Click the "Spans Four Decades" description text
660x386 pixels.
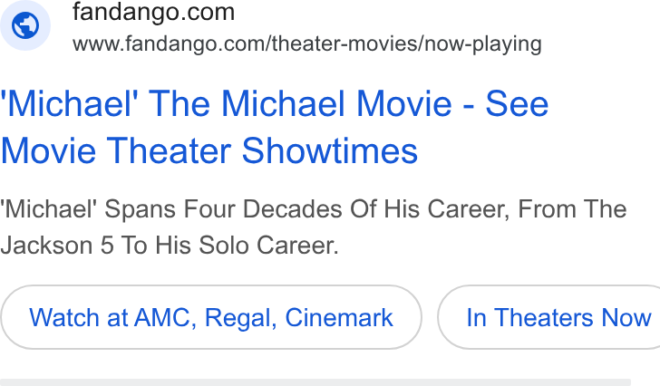click(x=262, y=209)
